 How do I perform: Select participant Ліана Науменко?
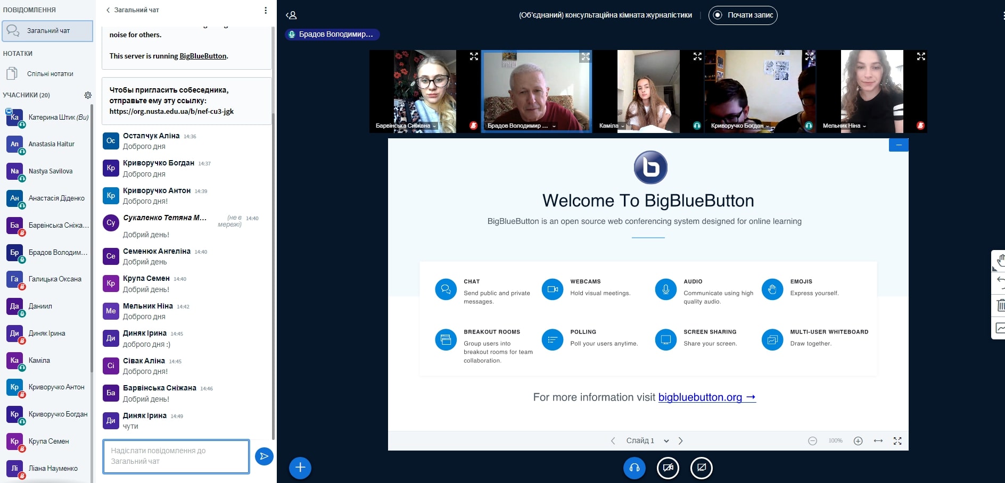coord(47,469)
